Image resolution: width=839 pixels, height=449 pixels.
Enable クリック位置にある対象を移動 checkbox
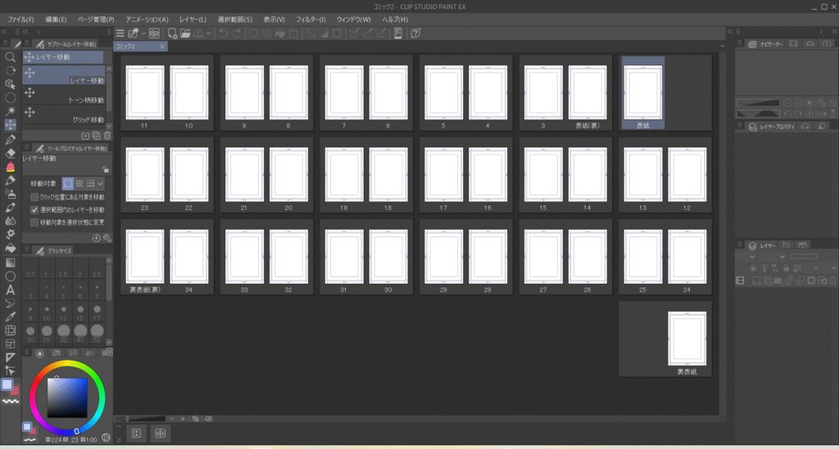pyautogui.click(x=34, y=197)
